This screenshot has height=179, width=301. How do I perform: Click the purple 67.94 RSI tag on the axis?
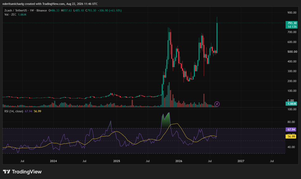coord(291,130)
